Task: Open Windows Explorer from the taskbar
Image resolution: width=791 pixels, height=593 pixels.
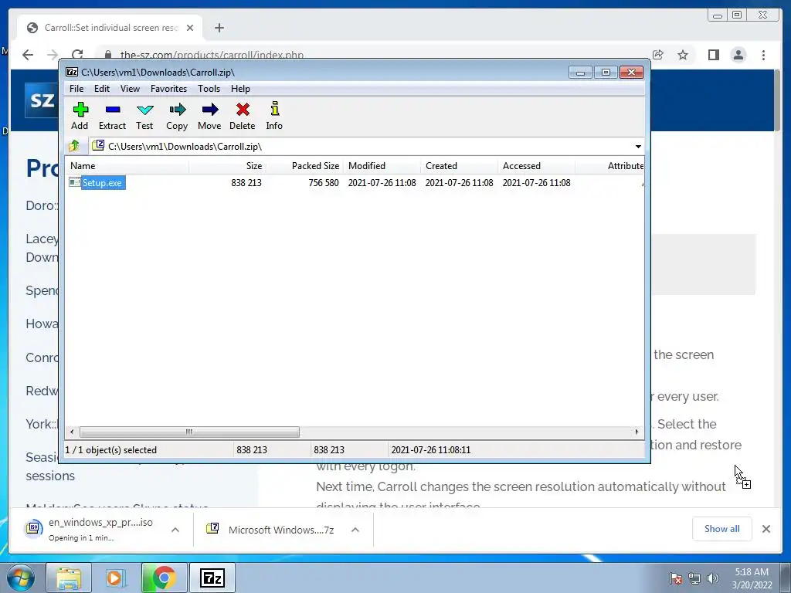Action: (69, 578)
